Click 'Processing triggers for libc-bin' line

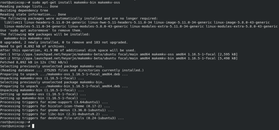click(54, 114)
